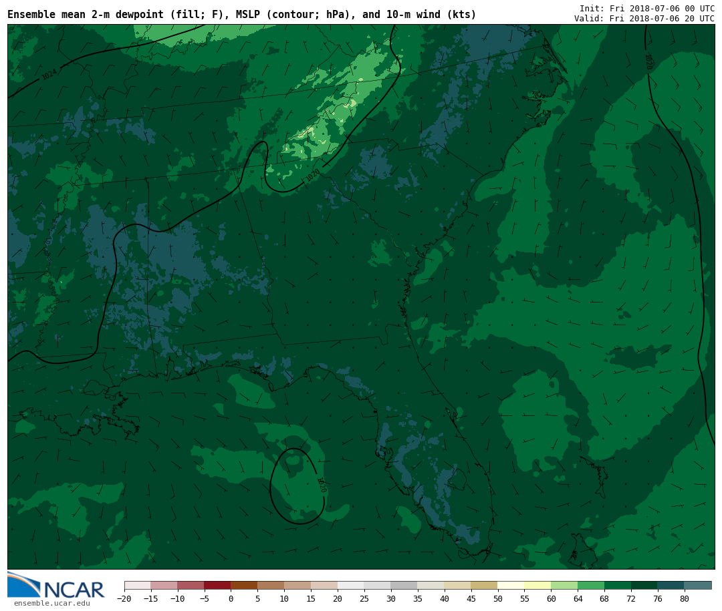Image resolution: width=722 pixels, height=611 pixels.
Task: Click the green swatch between 64 and 68
Action: pyautogui.click(x=591, y=585)
